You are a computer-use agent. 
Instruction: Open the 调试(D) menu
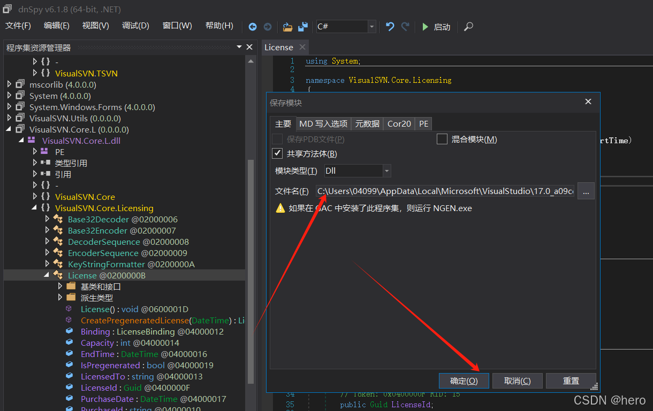(x=135, y=26)
